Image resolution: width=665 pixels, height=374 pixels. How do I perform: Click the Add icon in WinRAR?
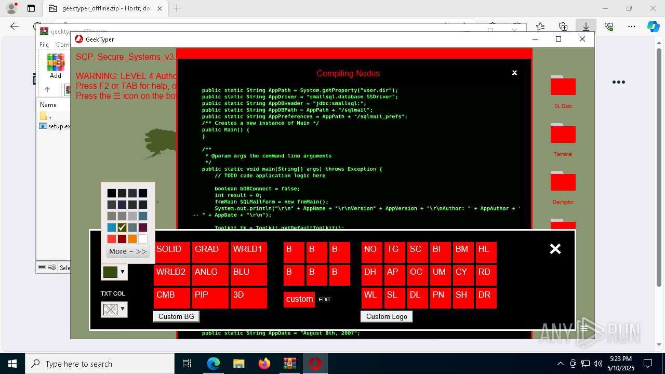56,66
